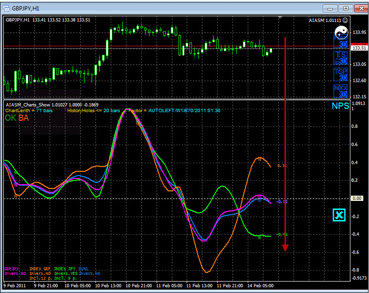Click the 133.51 current price tag
Viewport: 369px width, 293px height.
point(359,48)
